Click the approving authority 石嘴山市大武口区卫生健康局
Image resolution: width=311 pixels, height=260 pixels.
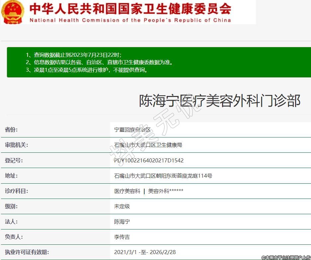click(148, 145)
